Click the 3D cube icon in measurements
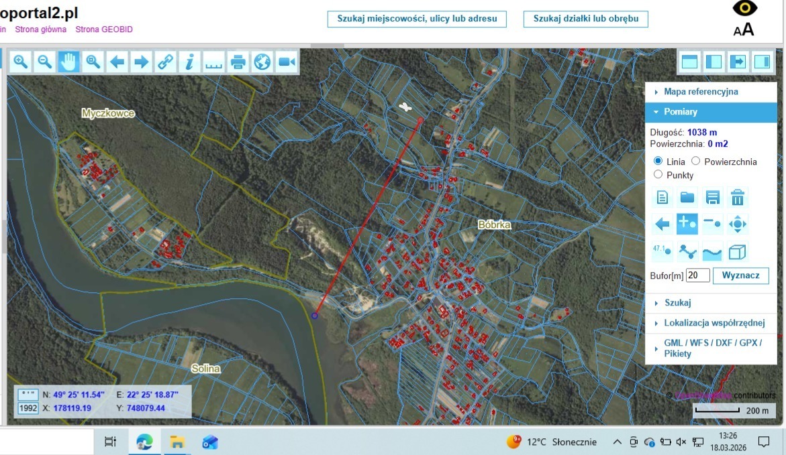The height and width of the screenshot is (455, 786). (737, 252)
